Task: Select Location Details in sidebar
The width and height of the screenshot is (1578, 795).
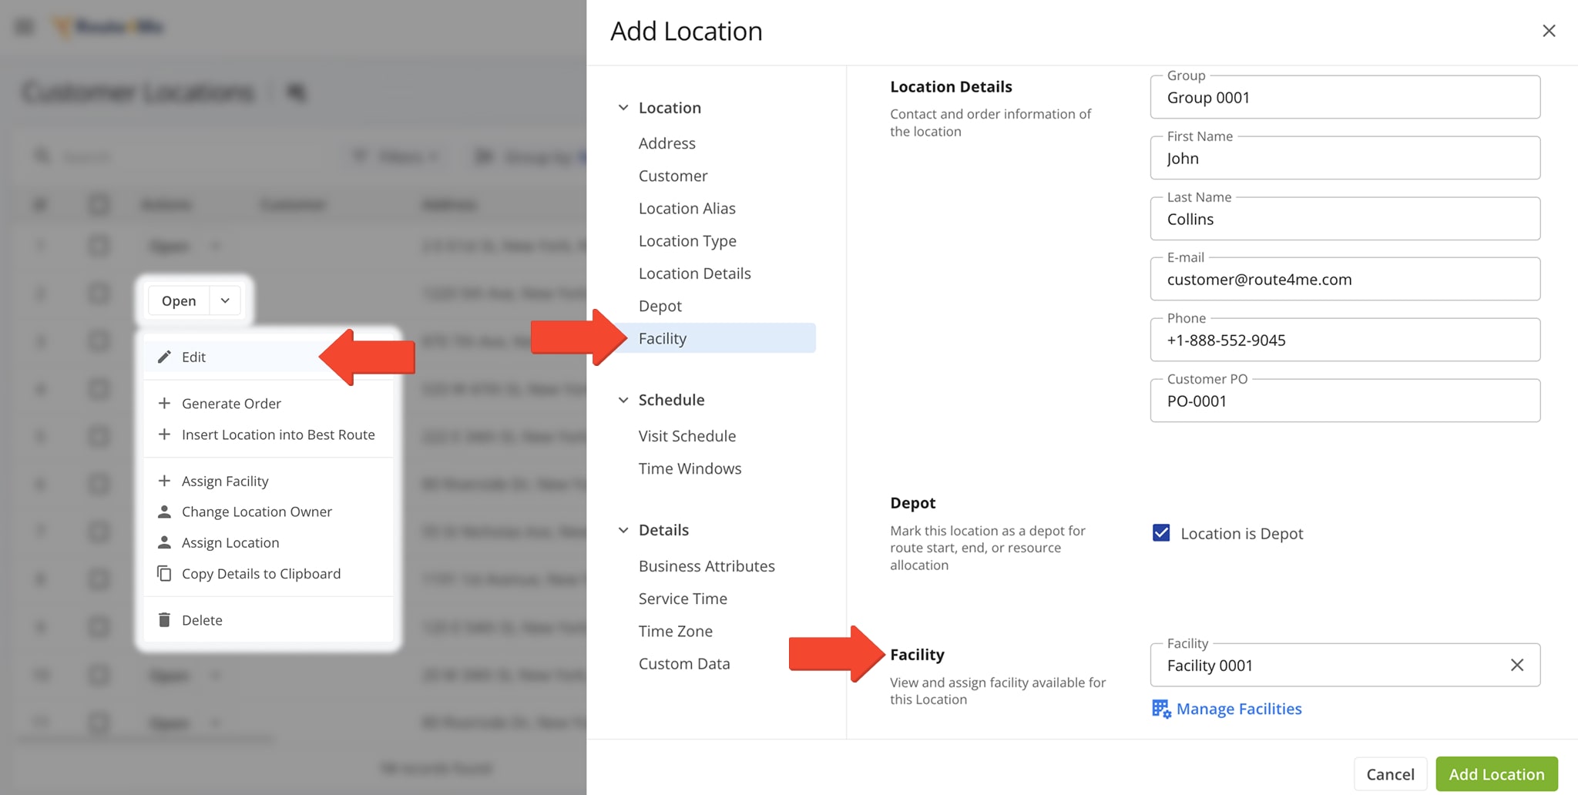Action: [x=694, y=273]
